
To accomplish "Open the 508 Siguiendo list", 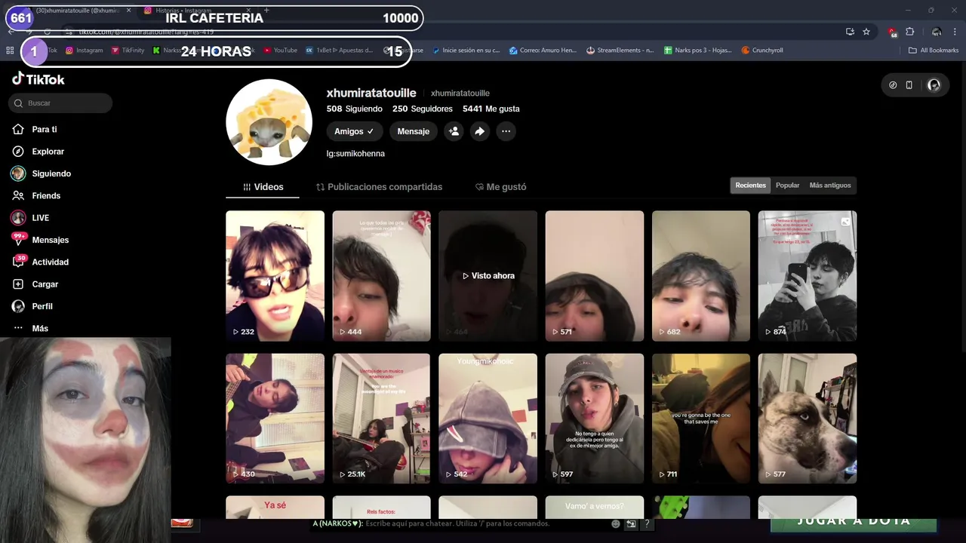I will [355, 109].
